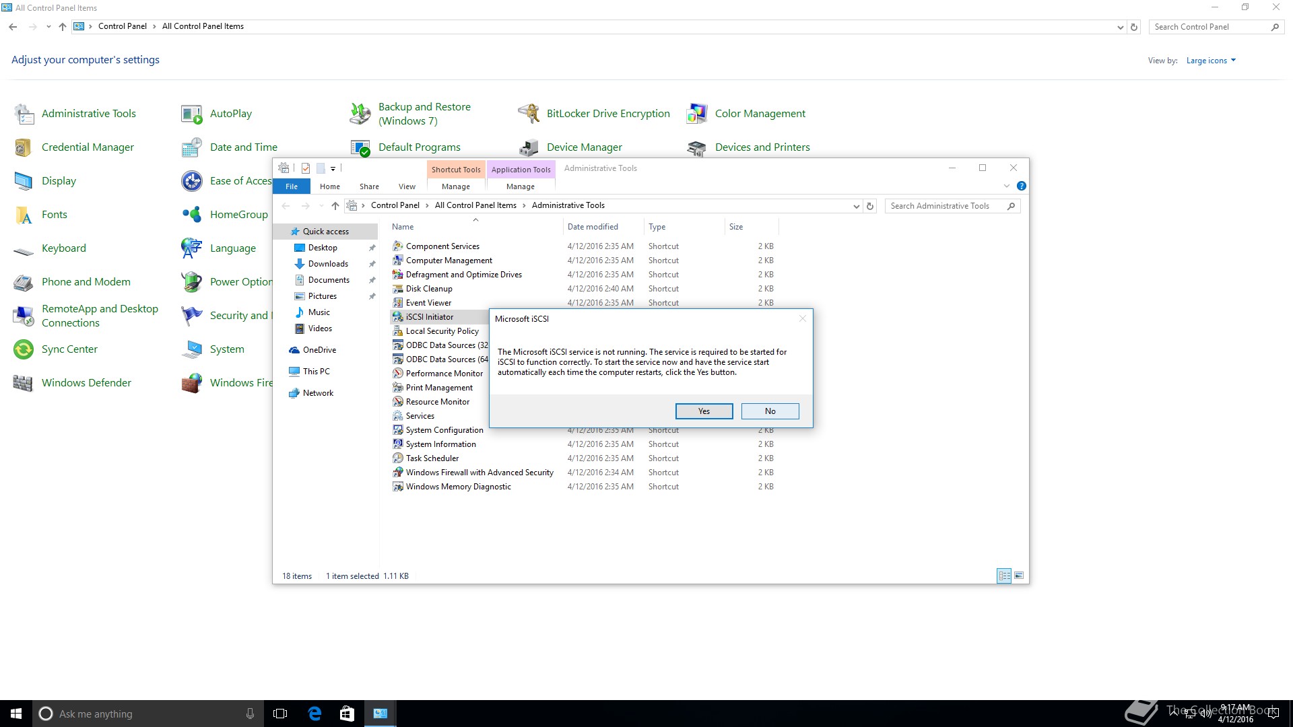Open the File menu in Explorer
The width and height of the screenshot is (1293, 727).
[x=292, y=186]
